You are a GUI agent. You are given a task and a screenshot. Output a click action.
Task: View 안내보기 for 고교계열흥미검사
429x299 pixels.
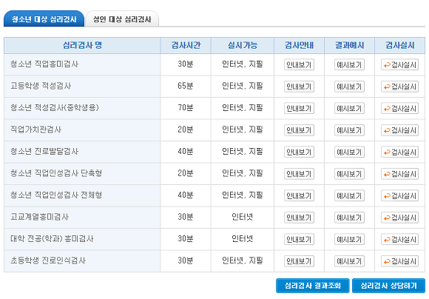pos(299,218)
